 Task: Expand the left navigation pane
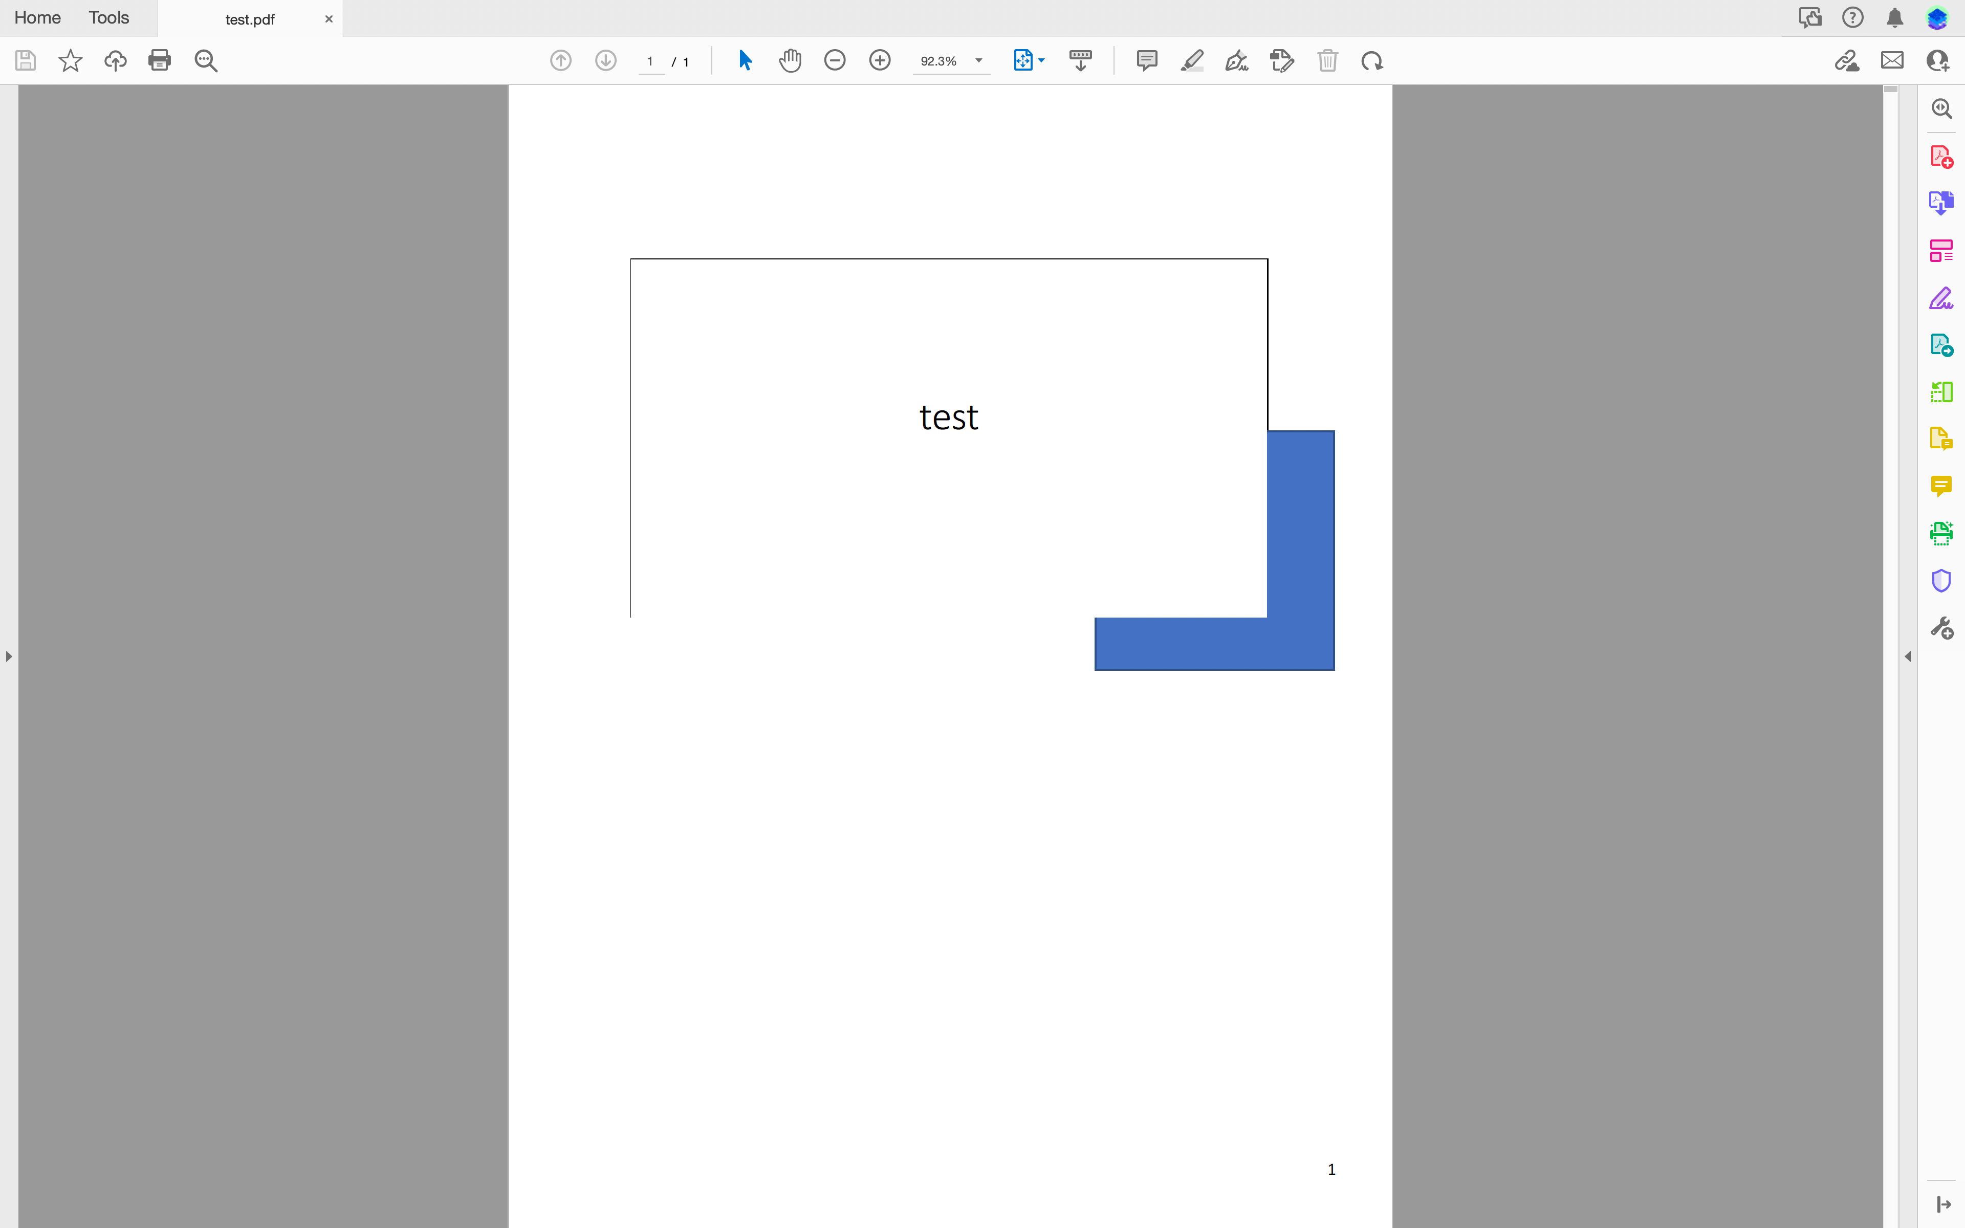(x=9, y=655)
